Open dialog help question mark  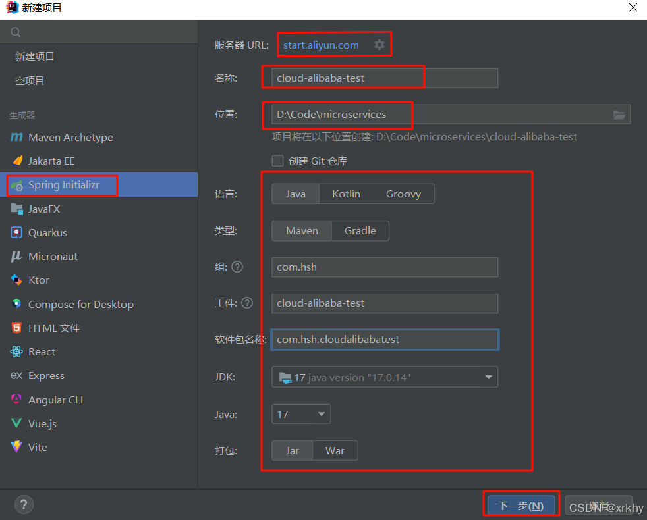tap(24, 504)
